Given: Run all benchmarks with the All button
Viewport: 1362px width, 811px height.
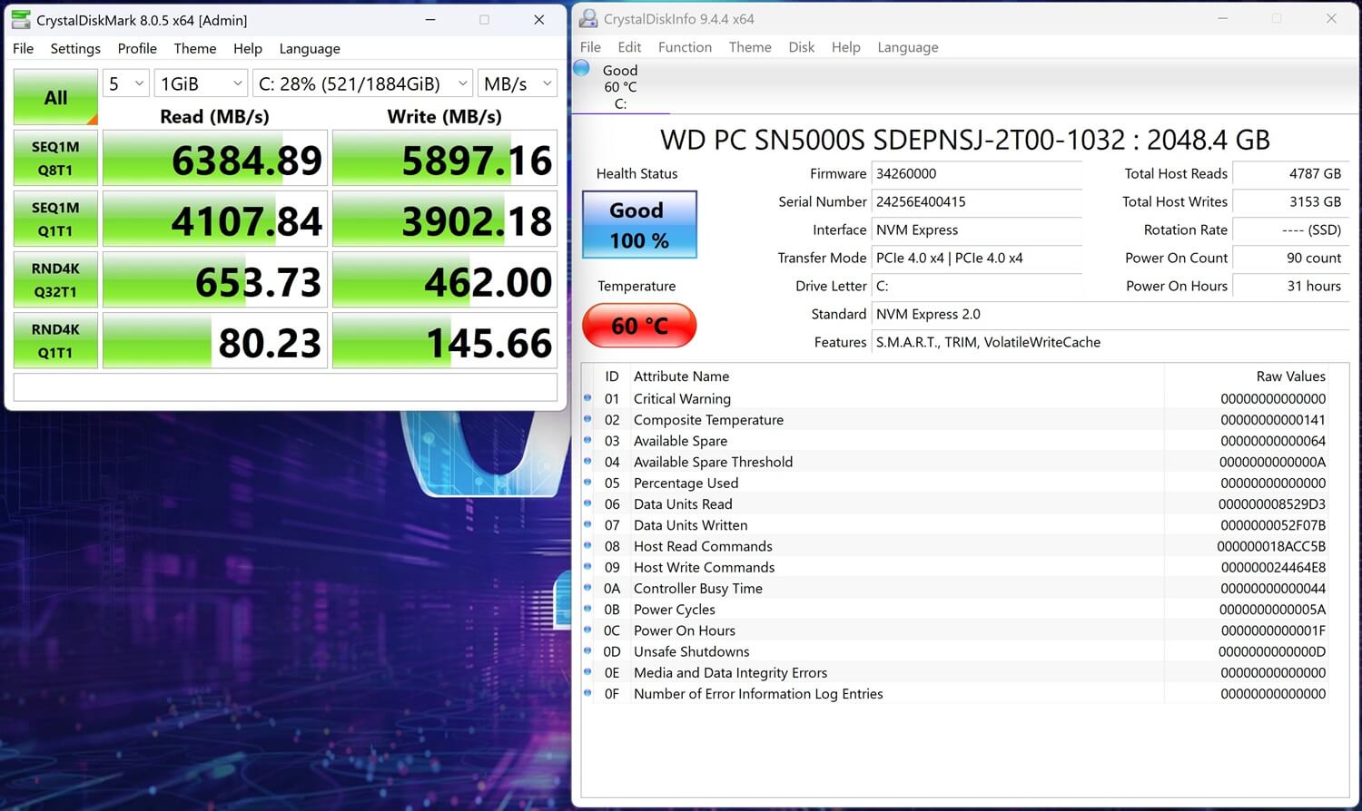Looking at the screenshot, I should 55,97.
